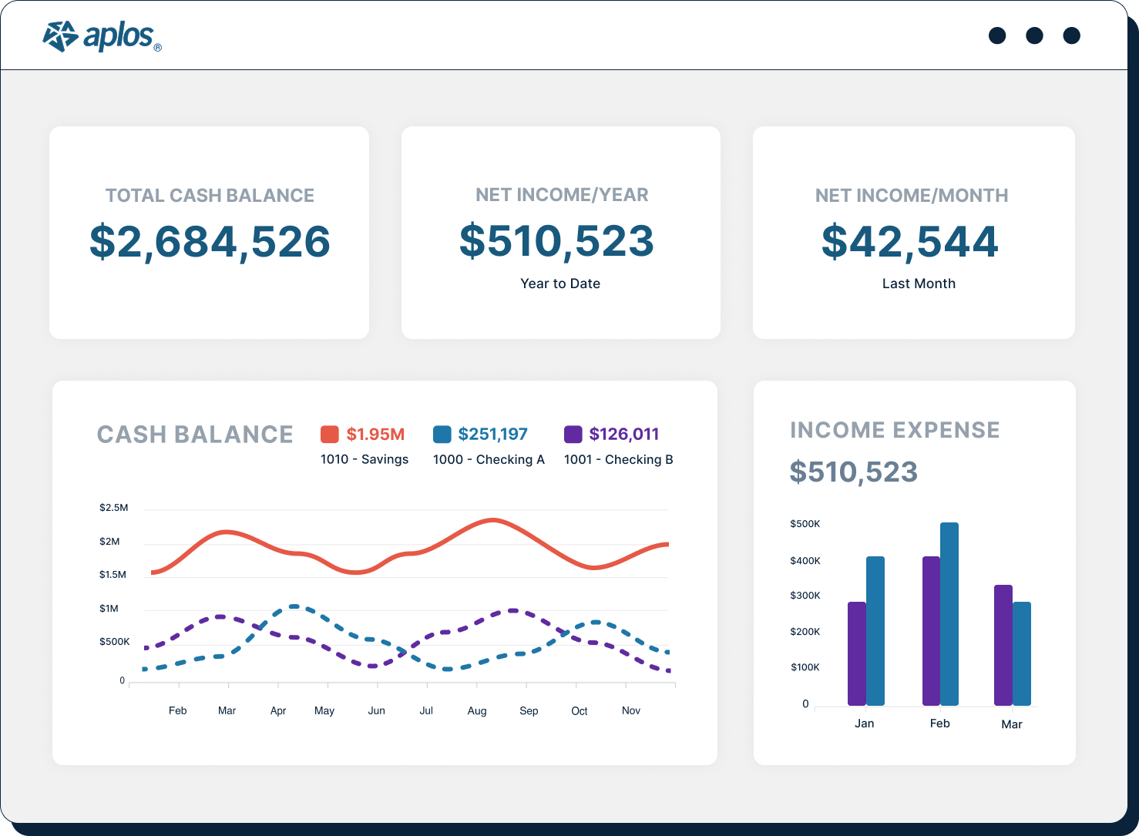1139x836 pixels.
Task: Expand the Net Income/Year card details
Action: (560, 231)
